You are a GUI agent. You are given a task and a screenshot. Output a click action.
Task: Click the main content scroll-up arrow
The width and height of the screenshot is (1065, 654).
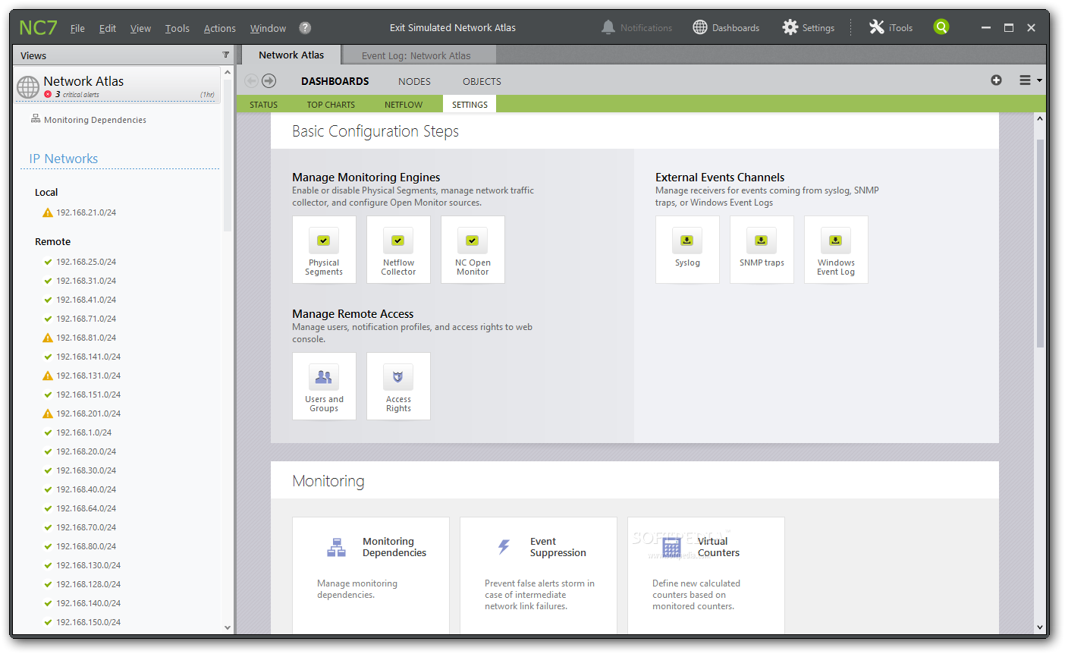1040,118
